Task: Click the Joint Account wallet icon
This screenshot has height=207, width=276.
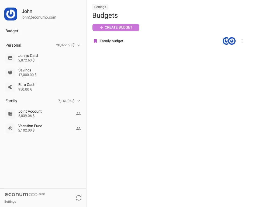Action: [x=10, y=114]
